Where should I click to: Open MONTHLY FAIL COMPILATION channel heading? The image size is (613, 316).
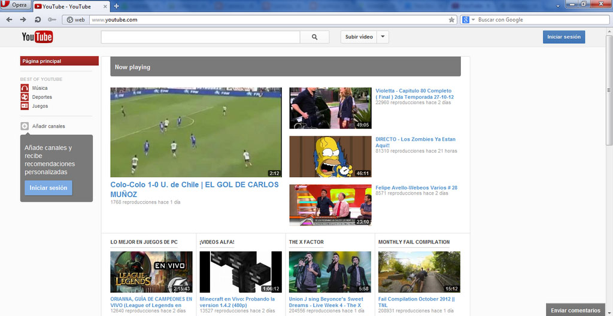tap(414, 242)
